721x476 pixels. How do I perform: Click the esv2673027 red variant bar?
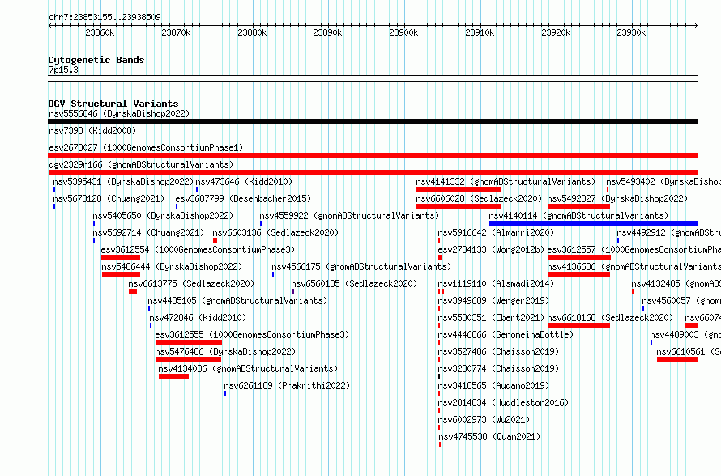373,155
